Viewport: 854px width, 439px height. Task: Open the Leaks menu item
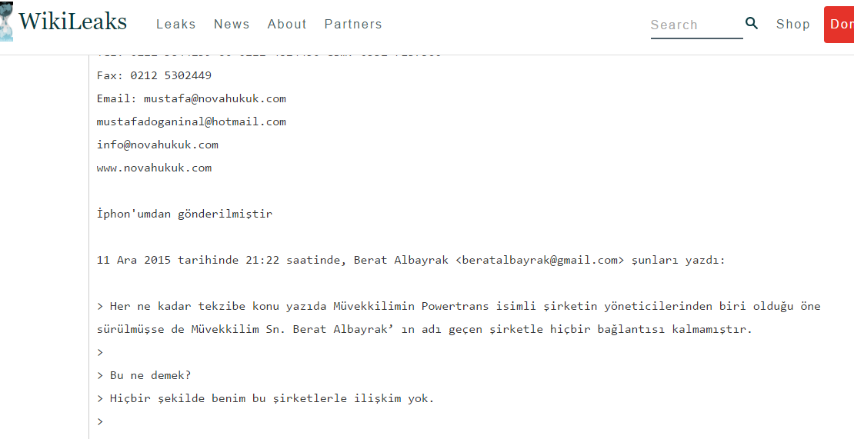(176, 24)
